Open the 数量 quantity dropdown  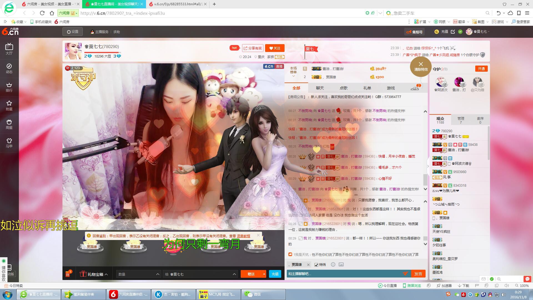click(138, 274)
